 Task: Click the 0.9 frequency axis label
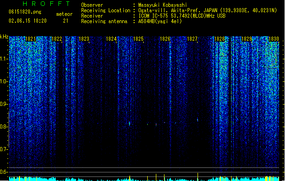[x=4, y=104]
